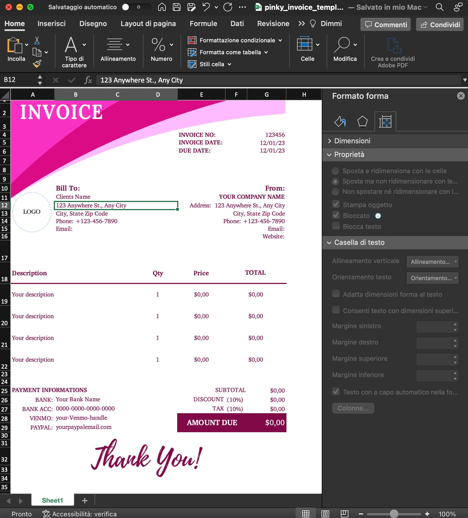Click the search magnifier icon in title bar
Viewport: 468px width, 518px height.
point(439,7)
